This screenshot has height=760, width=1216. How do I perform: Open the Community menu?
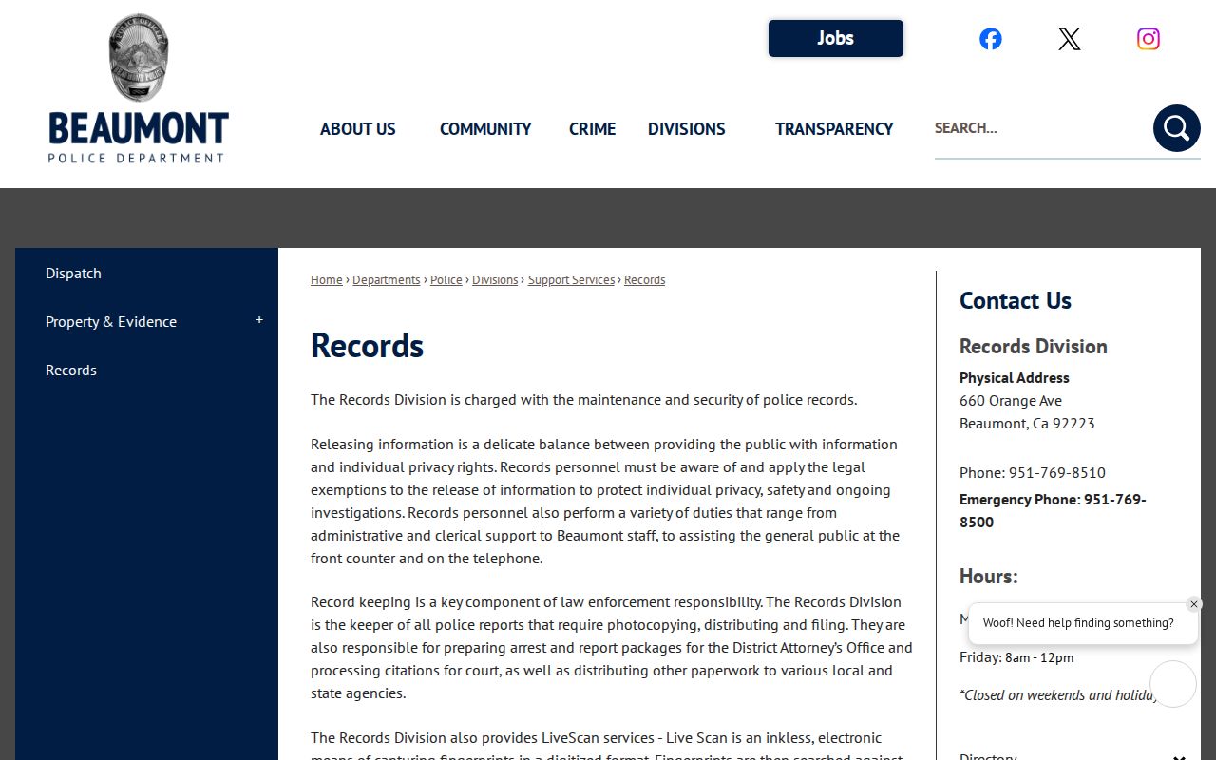pos(485,129)
